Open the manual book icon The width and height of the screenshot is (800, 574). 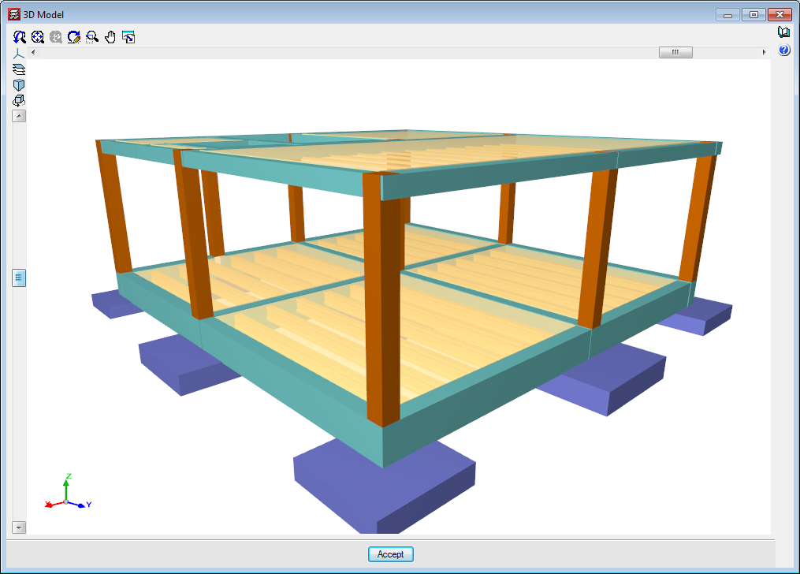click(783, 33)
